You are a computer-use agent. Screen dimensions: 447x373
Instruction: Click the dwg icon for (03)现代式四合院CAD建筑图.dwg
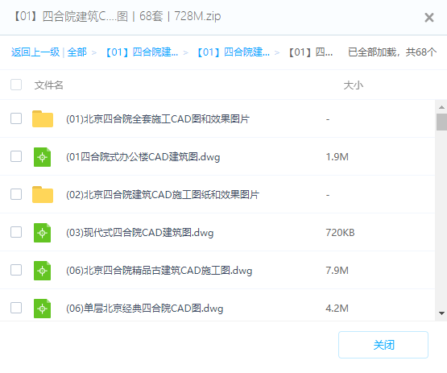tap(42, 233)
